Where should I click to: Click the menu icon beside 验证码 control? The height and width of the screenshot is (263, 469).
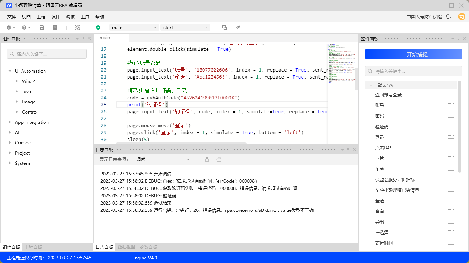pos(451,127)
